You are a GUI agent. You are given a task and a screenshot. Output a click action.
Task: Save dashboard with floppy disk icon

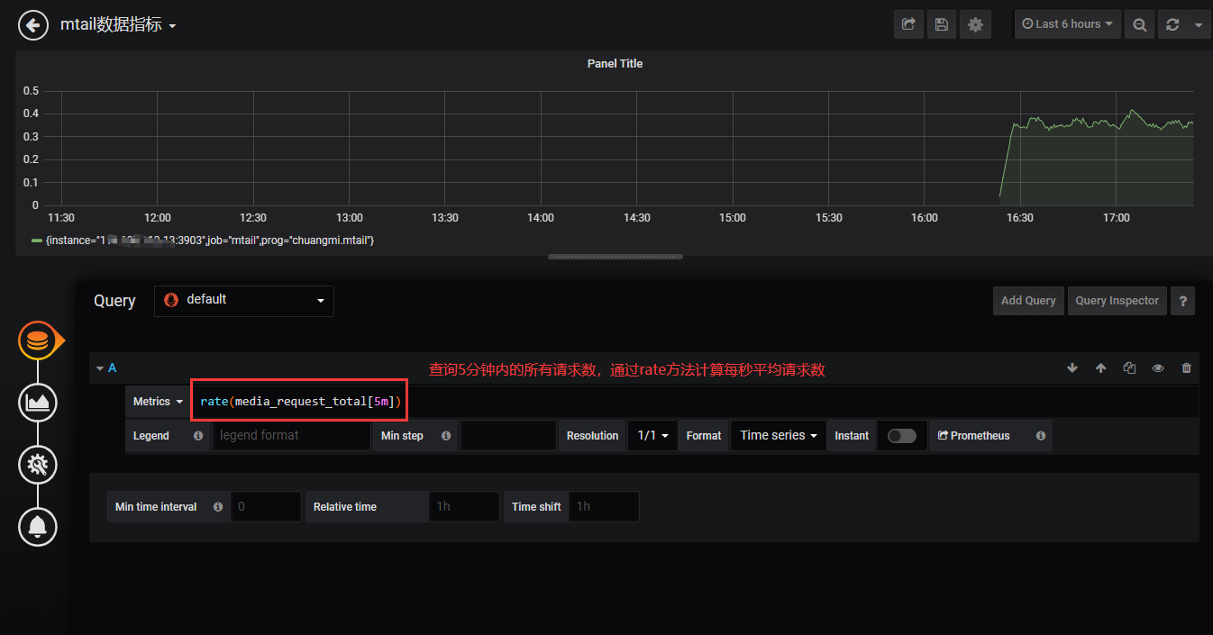[x=942, y=24]
